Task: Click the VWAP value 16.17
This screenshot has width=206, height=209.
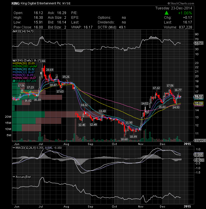Action: coord(88,27)
